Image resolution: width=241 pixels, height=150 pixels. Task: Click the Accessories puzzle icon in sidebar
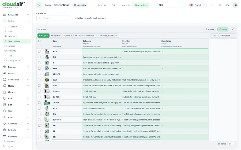(x=5, y=79)
